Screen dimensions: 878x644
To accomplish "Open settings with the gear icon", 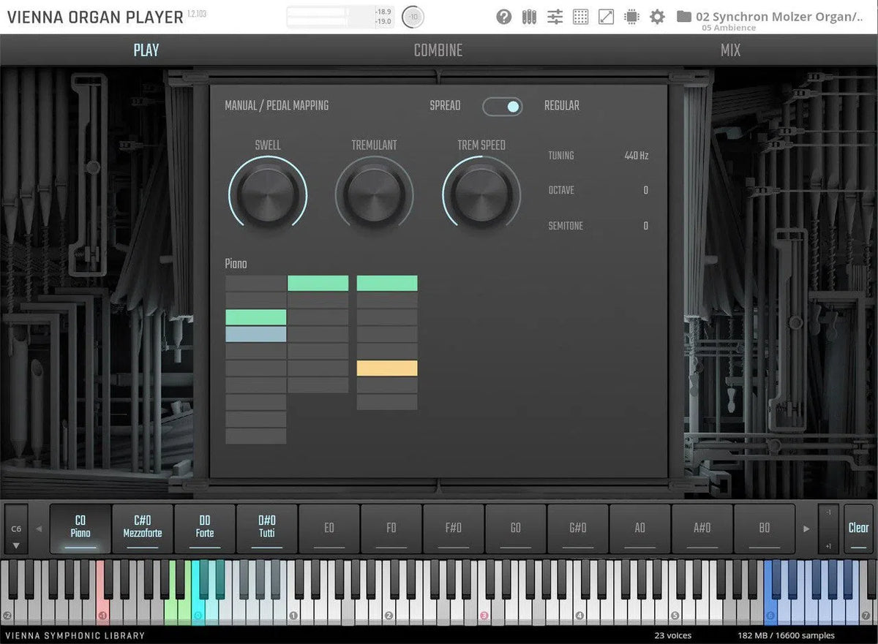I will pyautogui.click(x=657, y=17).
